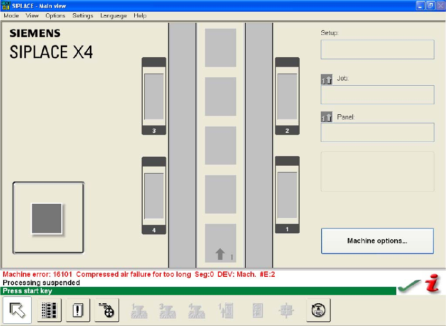Click the red information i icon
Image resolution: width=446 pixels, height=326 pixels.
pos(433,283)
